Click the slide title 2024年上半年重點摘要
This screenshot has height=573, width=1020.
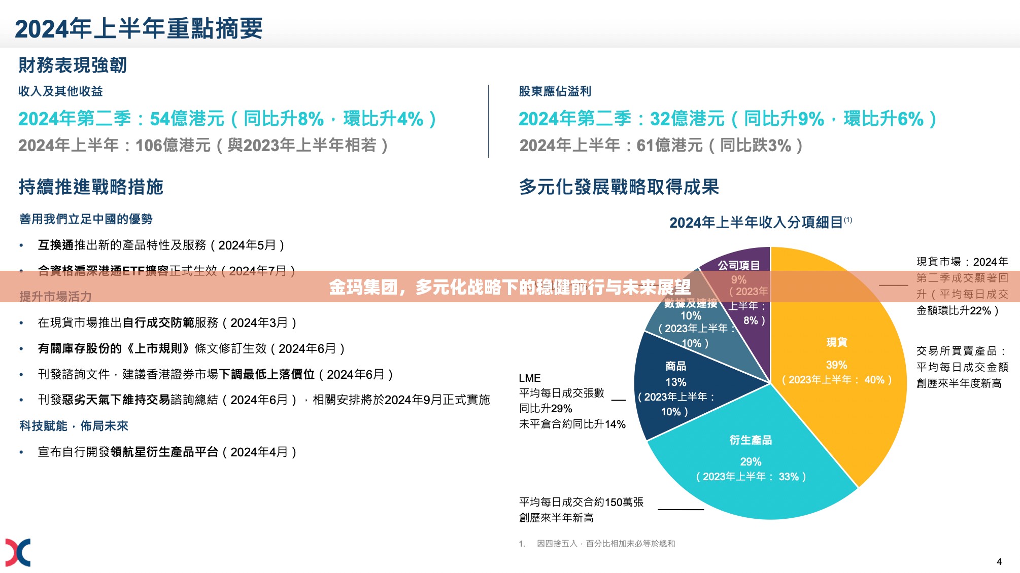pyautogui.click(x=139, y=29)
